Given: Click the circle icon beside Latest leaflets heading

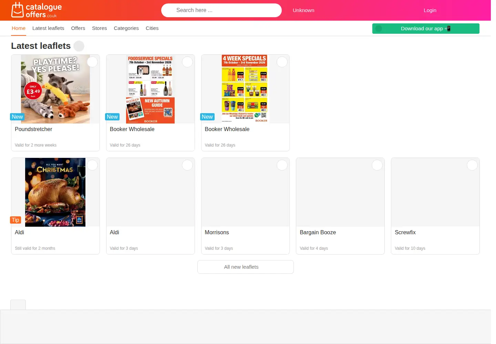Looking at the screenshot, I should 79,46.
